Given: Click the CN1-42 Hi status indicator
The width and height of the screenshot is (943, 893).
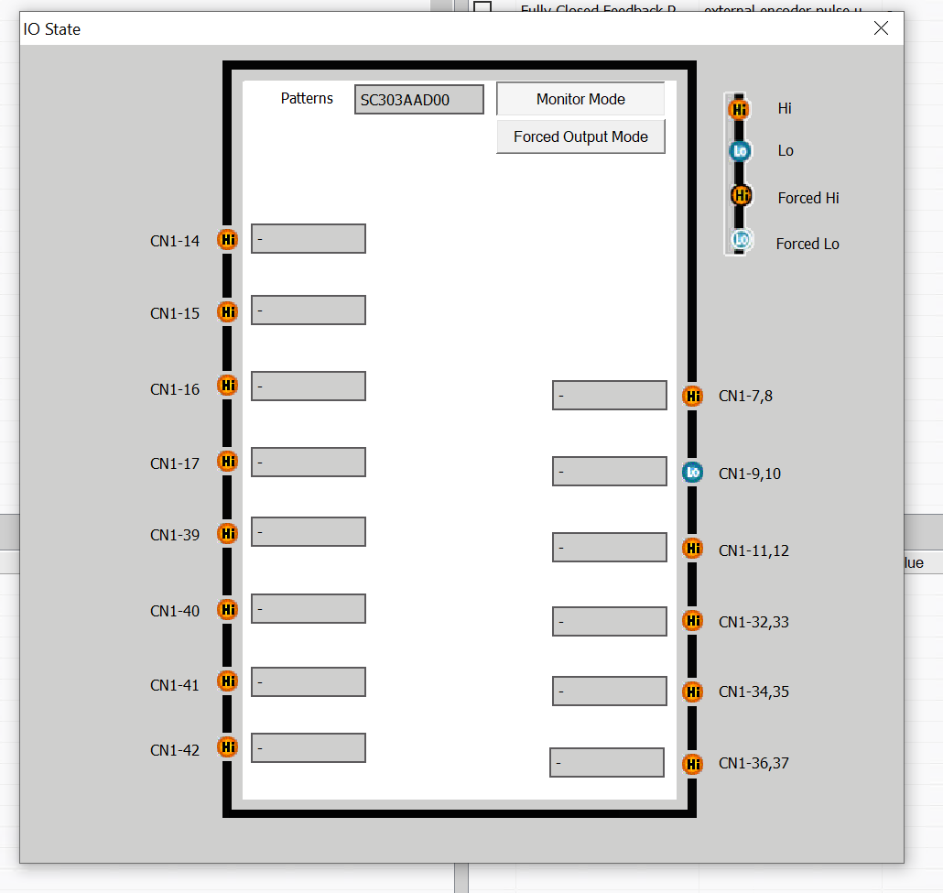Looking at the screenshot, I should tap(227, 747).
